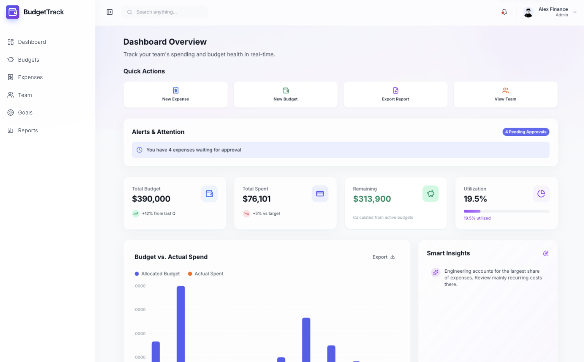The width and height of the screenshot is (584, 362).
Task: Click the Reports bar chart sidebar icon
Action: click(x=10, y=130)
